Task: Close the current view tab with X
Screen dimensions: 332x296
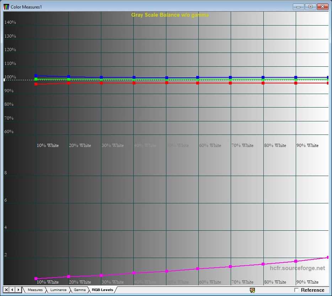Action: pos(6,290)
